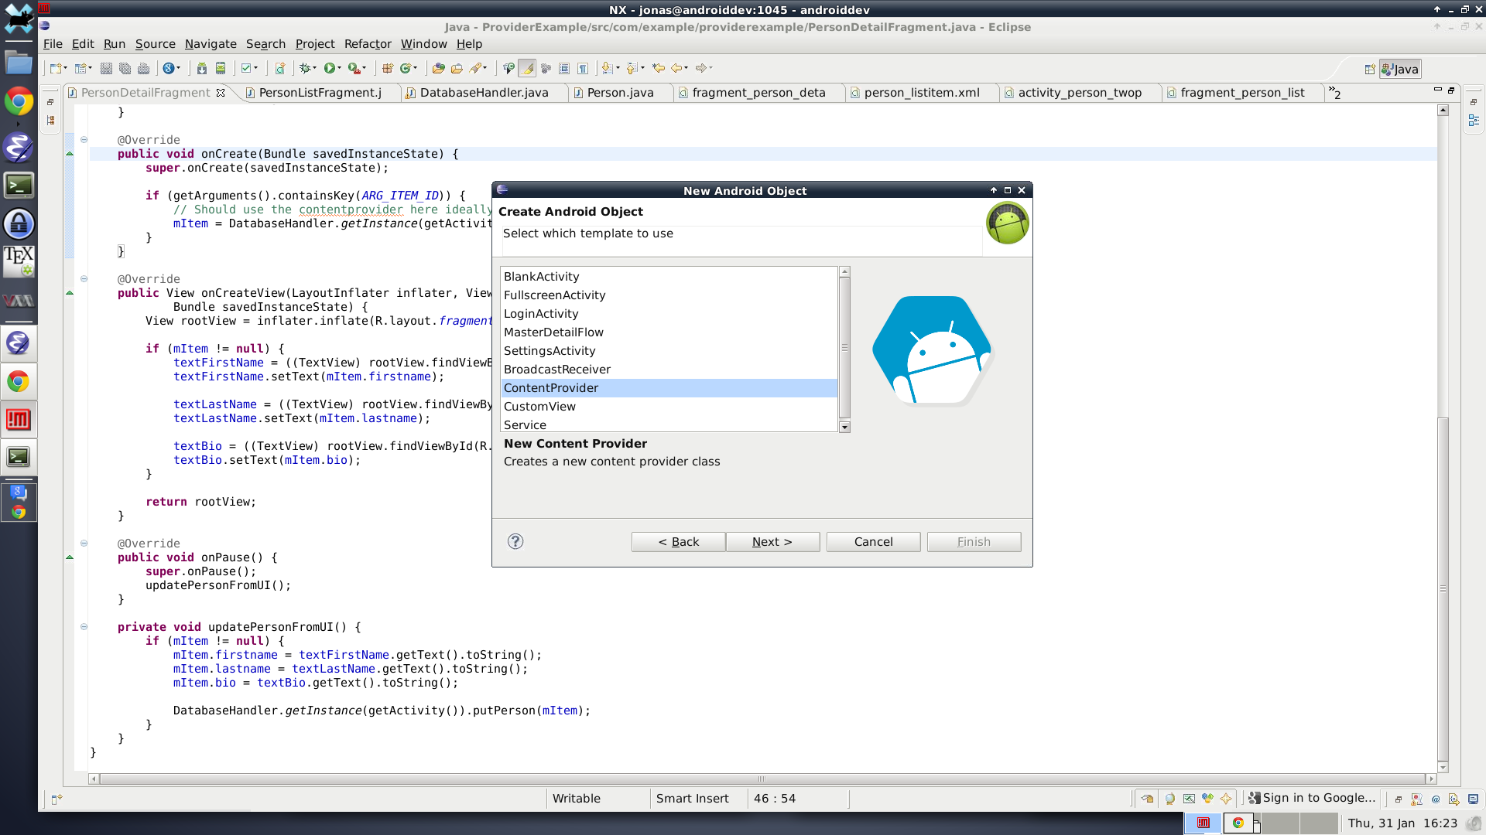1486x835 pixels.
Task: Click the Next > button
Action: coord(772,542)
